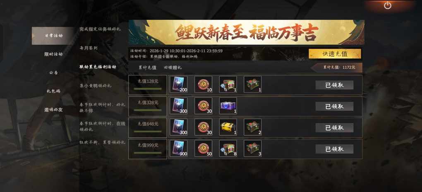Select the blue card reward in 充值128元 row
Screen dimensions: 422x192
pyautogui.click(x=179, y=84)
